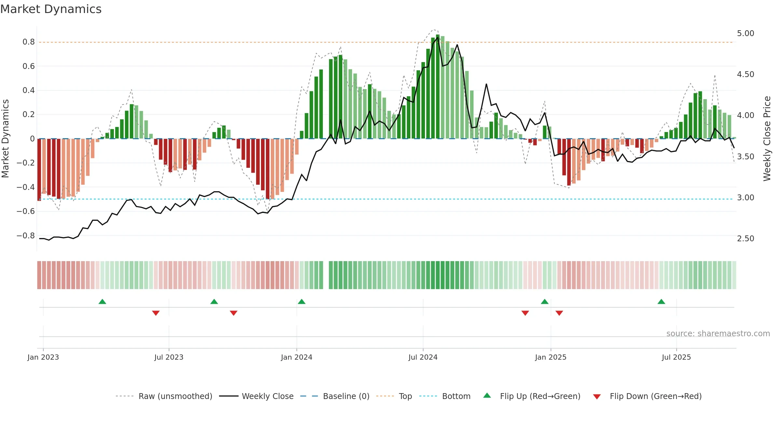Click the last light green heatmap cell on the right

click(734, 275)
